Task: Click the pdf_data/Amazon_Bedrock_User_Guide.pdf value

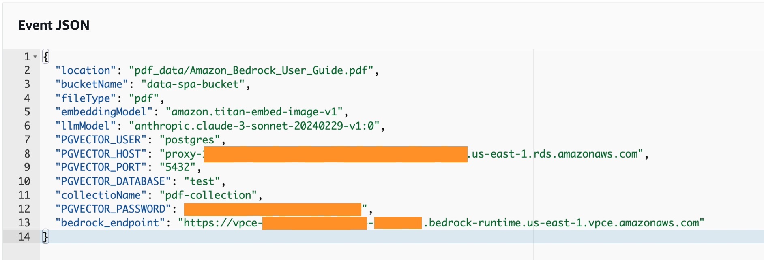Action: point(251,70)
